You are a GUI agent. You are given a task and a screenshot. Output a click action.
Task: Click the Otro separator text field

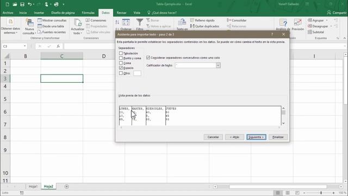click(137, 73)
